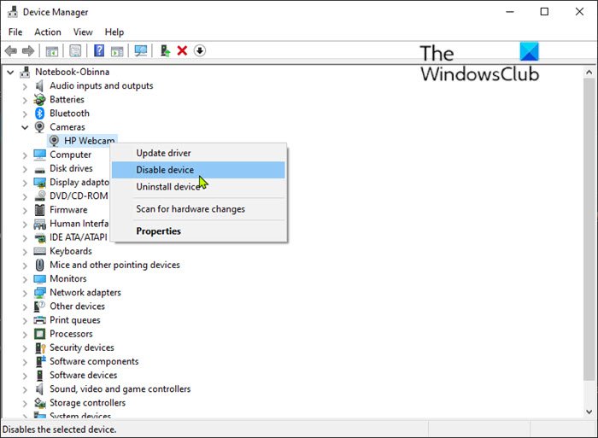Click the Back arrow toolbar icon
The image size is (598, 438).
[10, 50]
